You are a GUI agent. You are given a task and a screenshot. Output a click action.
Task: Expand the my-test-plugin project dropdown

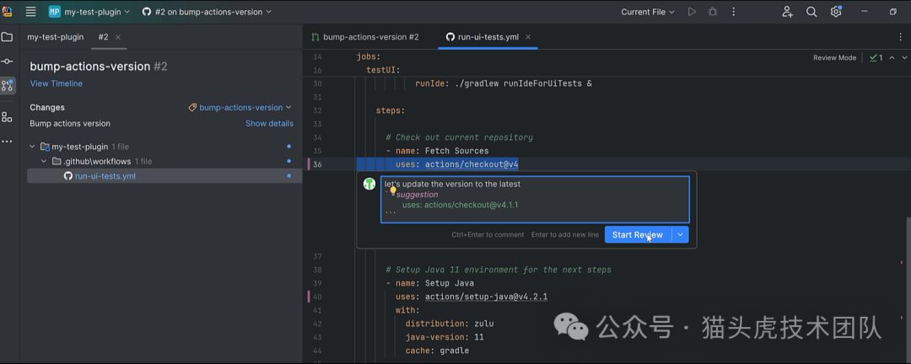click(x=89, y=12)
